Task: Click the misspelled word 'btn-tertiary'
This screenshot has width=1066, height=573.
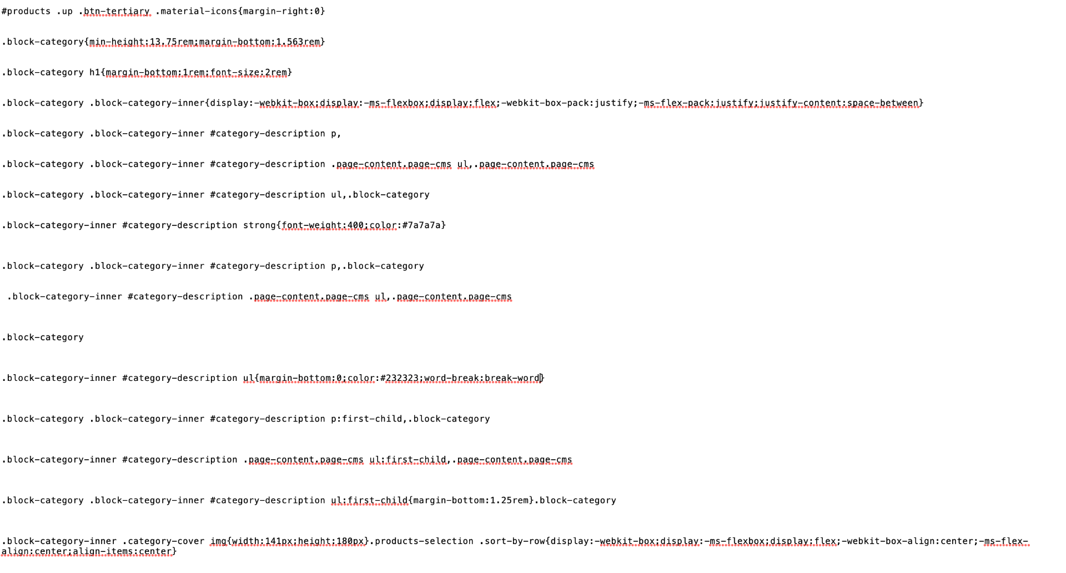Action: [117, 11]
